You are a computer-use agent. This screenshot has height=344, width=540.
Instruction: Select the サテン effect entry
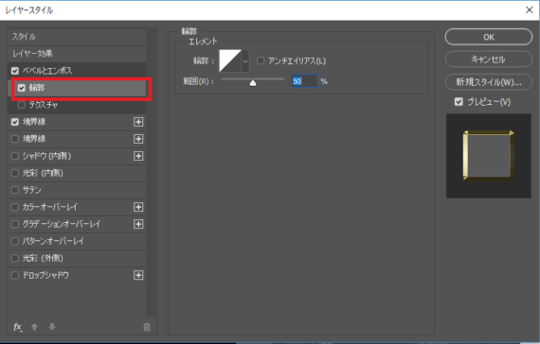(x=77, y=190)
